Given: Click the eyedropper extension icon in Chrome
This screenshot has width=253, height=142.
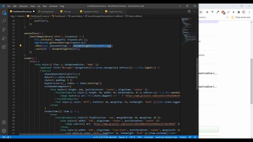Looking at the screenshot, I should click(218, 12).
